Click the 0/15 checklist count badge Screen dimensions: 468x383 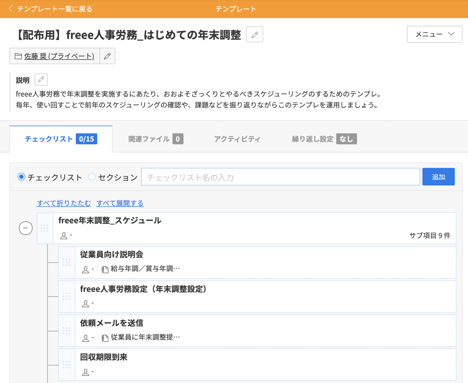coord(87,139)
